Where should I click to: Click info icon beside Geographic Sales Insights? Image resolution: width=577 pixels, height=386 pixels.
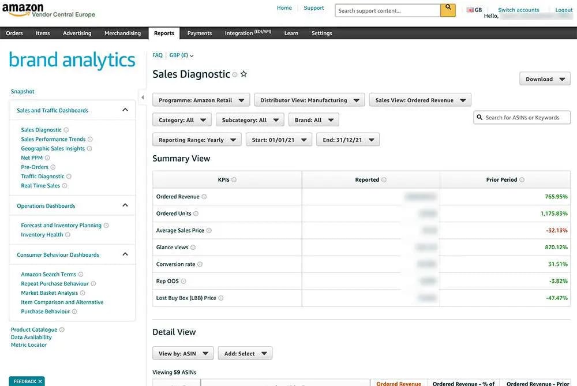[x=89, y=149]
